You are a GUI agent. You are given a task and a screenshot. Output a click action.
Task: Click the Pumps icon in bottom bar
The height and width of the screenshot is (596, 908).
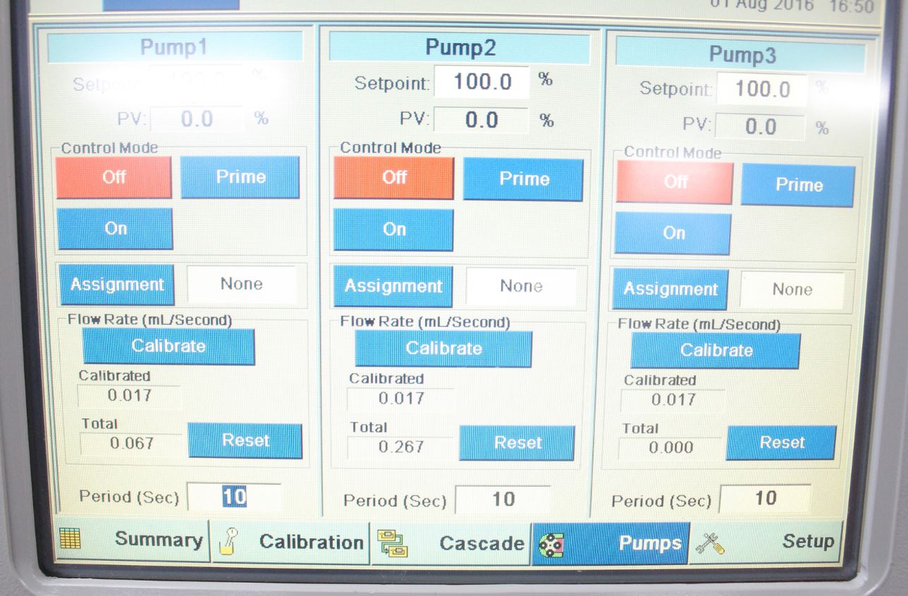tap(550, 545)
